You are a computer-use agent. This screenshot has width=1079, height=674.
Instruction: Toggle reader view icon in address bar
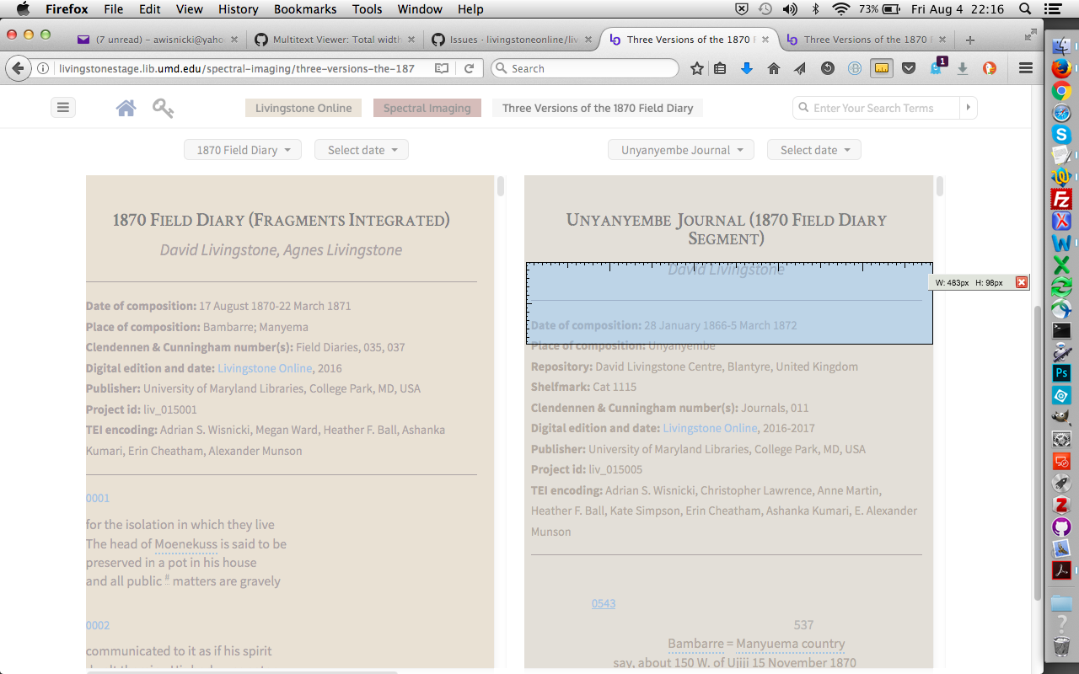click(442, 68)
